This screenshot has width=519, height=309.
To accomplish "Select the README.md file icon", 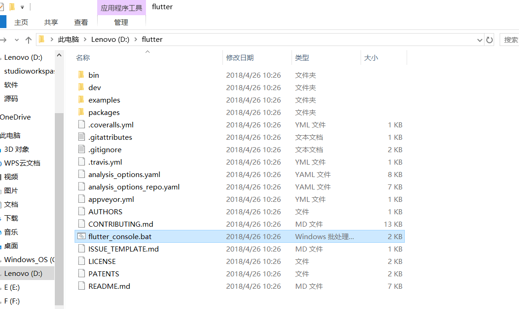I will coord(82,286).
